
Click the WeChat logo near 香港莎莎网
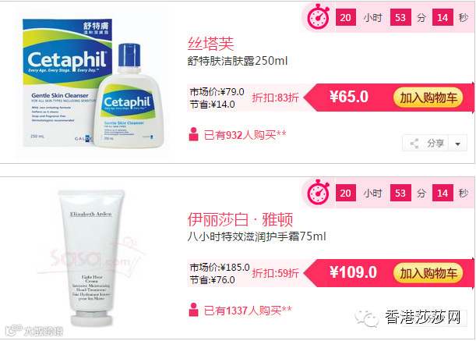coord(367,318)
